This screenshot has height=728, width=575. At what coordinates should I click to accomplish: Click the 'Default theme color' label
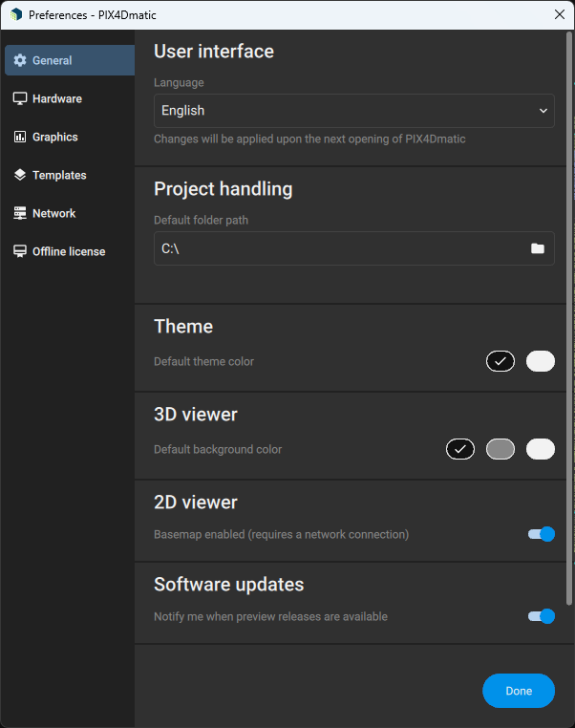(203, 361)
